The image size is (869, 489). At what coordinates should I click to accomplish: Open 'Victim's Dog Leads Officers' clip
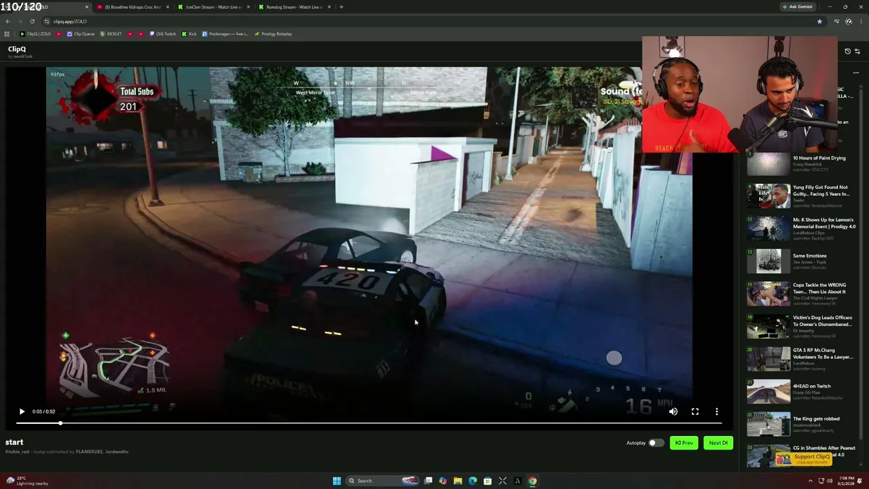[x=802, y=327]
